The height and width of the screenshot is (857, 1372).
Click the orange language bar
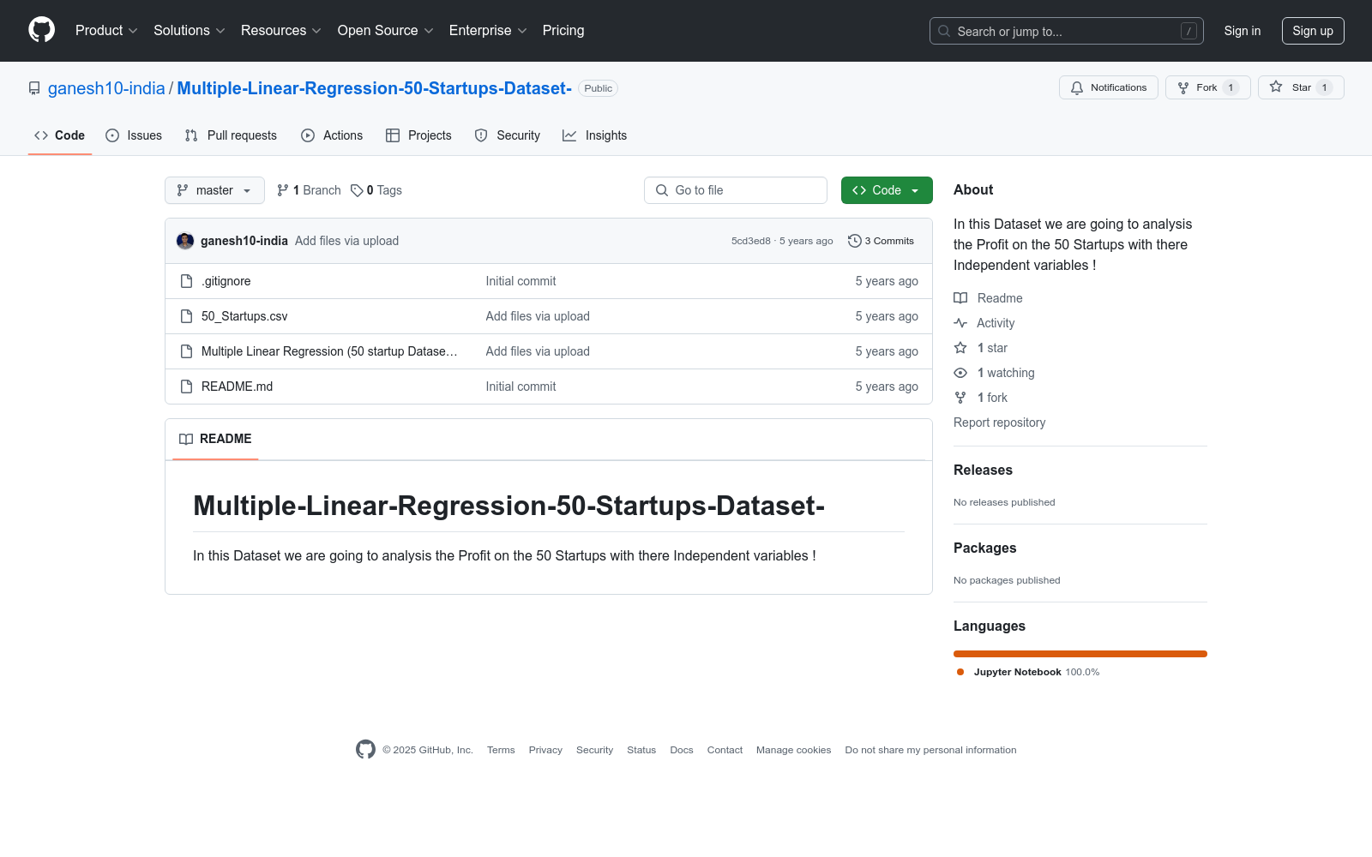coord(1080,654)
